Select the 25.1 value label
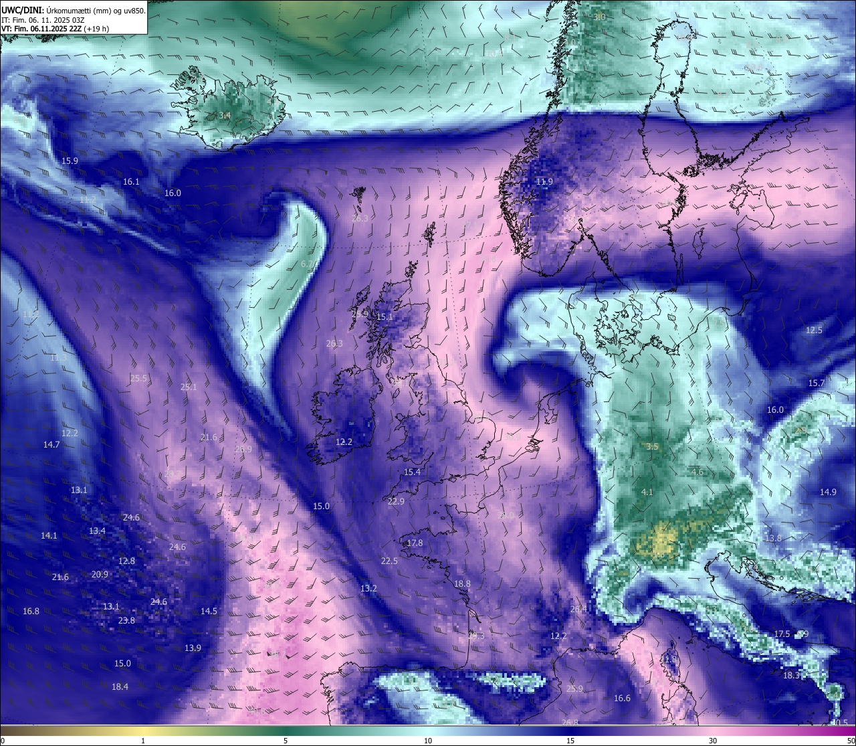This screenshot has width=856, height=746. click(189, 387)
